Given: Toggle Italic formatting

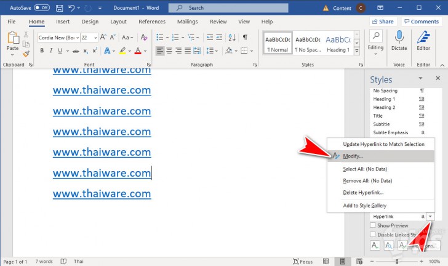Looking at the screenshot, I should click(51, 51).
